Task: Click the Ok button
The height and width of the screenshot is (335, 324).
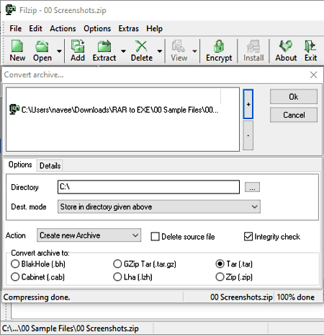Action: pos(294,97)
